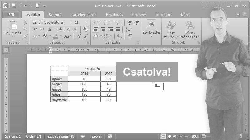Image resolution: width=250 pixels, height=140 pixels.
Task: Select Print Layout view button
Action: pos(163,136)
